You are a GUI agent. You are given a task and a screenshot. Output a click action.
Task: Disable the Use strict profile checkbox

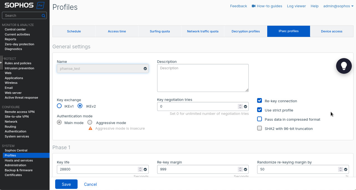(x=259, y=110)
